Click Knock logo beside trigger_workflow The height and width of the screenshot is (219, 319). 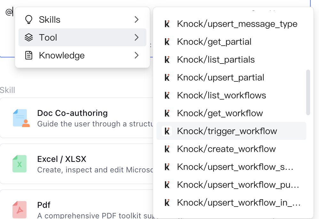click(167, 131)
